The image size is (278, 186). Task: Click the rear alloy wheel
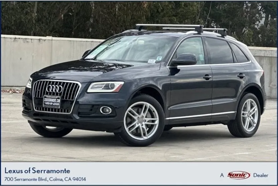click(250, 115)
